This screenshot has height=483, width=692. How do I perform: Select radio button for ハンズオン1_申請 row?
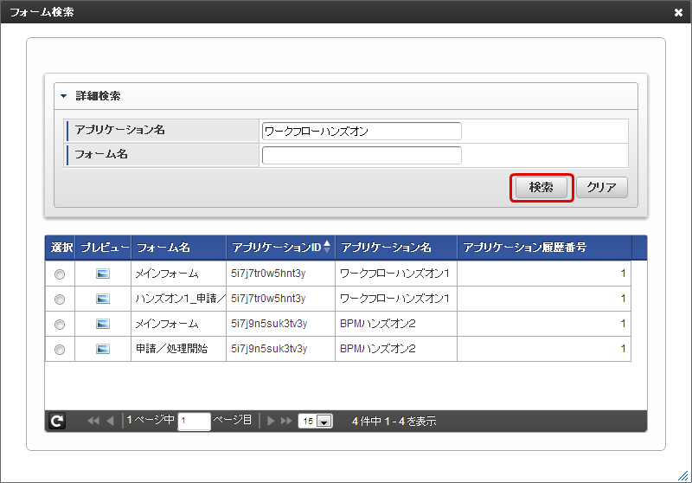60,299
